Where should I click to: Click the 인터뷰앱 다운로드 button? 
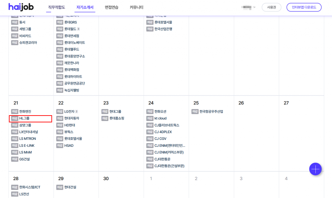coord(304,7)
